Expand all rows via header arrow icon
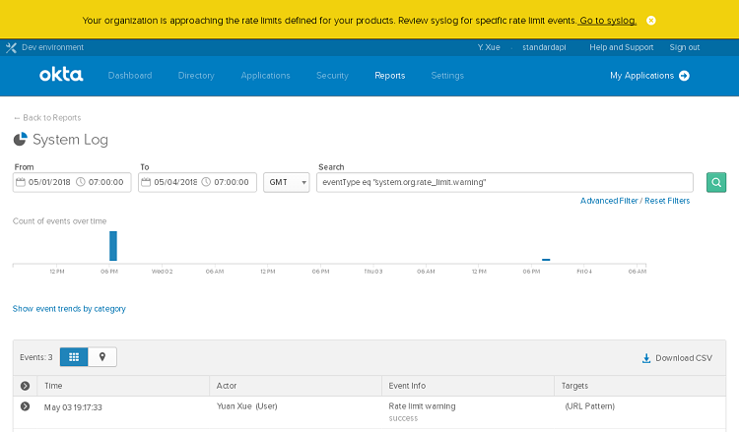Screen dimensions: 739x432 [x=25, y=386]
